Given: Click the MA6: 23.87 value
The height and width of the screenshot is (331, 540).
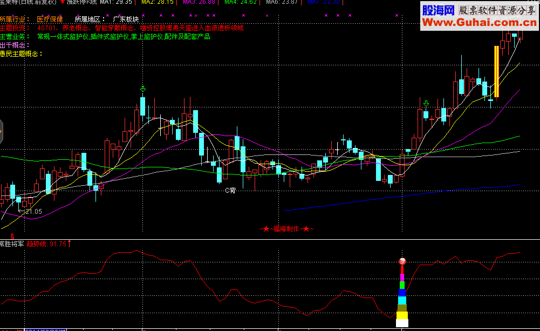Looking at the screenshot, I should (x=282, y=2).
